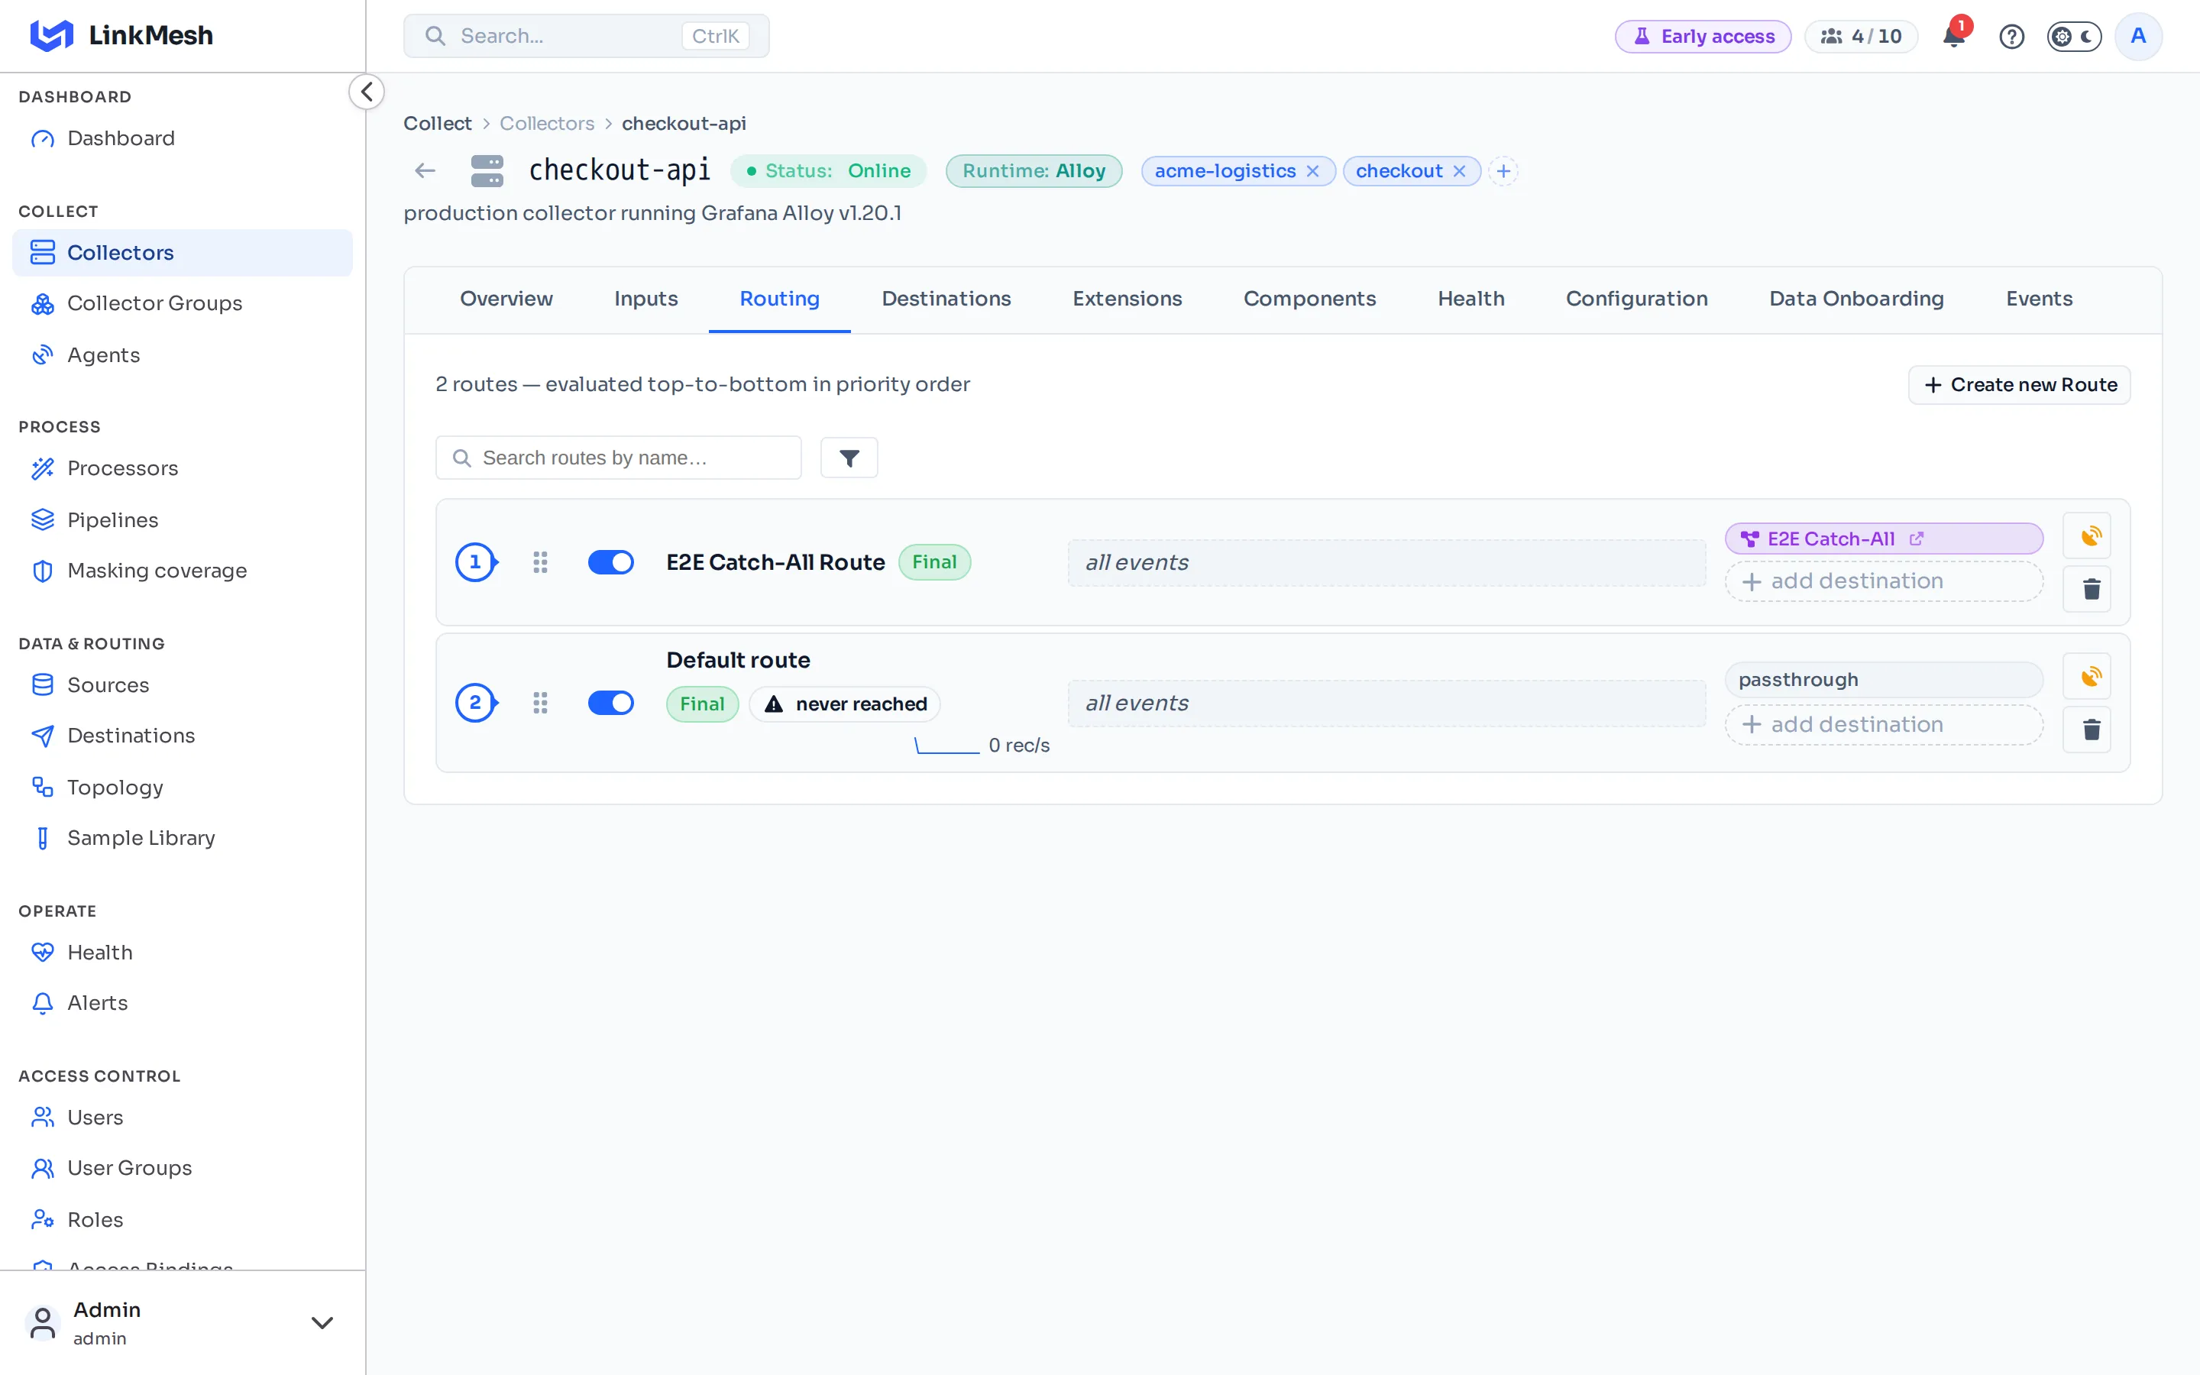Screen dimensions: 2200x1375
Task: Grab the drag handle of E2E Catch-All Route
Action: click(540, 562)
